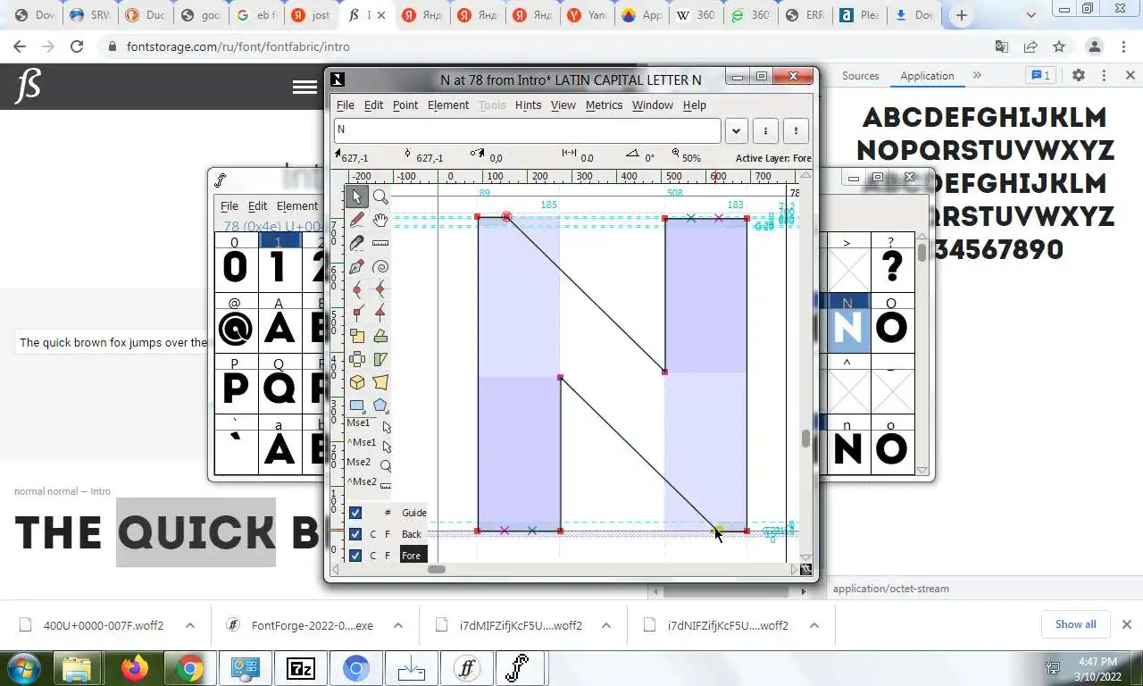Click Show all downloads button
The width and height of the screenshot is (1143, 686).
pos(1075,624)
